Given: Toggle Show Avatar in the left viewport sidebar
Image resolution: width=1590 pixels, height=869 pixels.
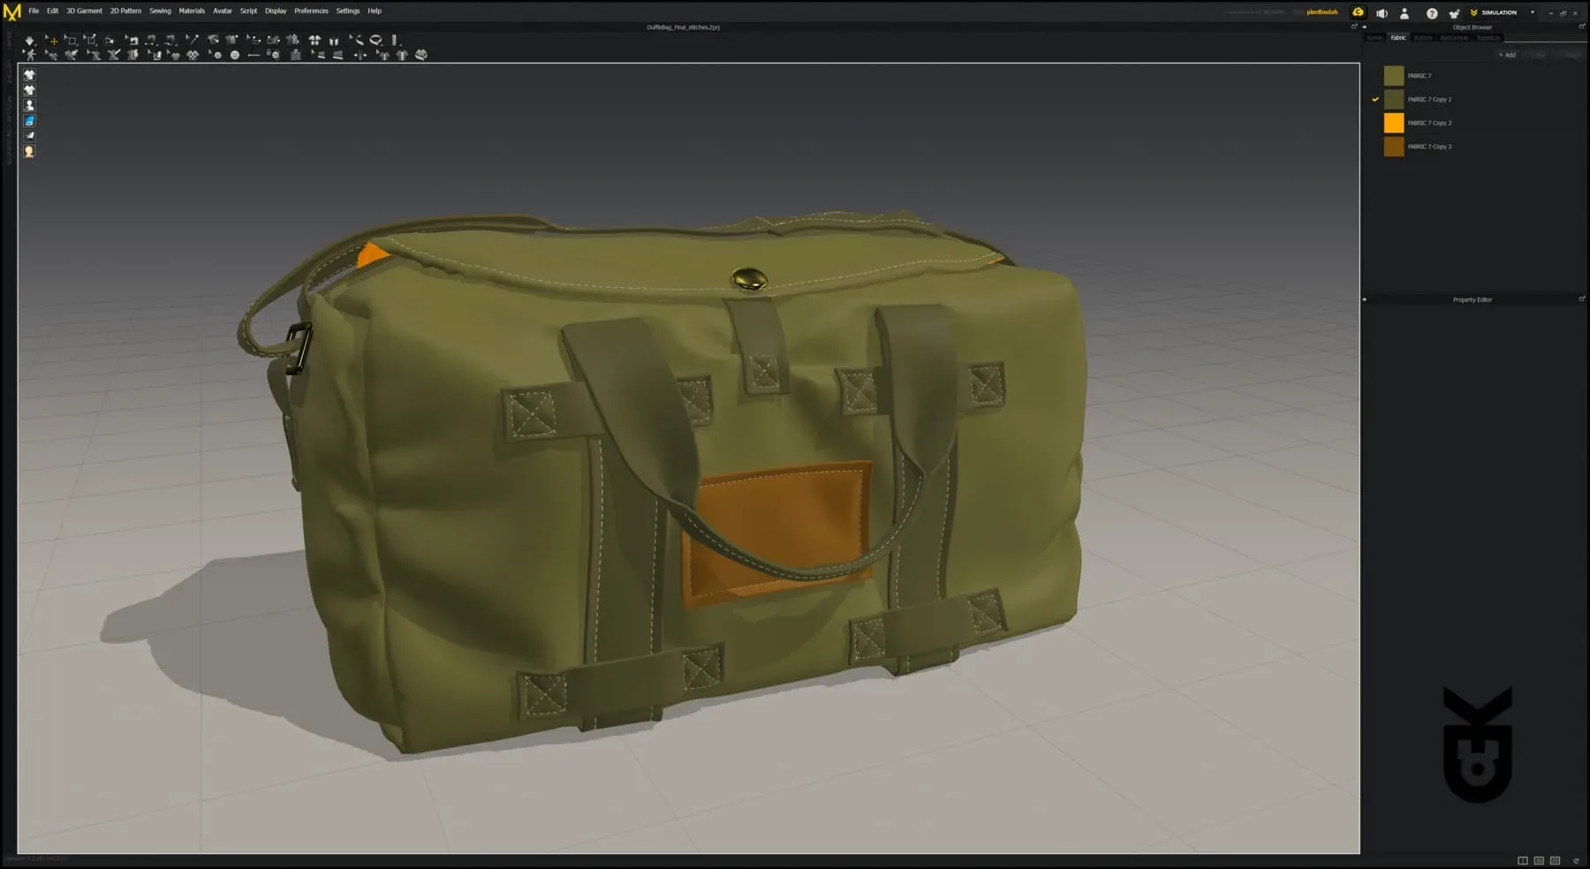Looking at the screenshot, I should click(29, 104).
